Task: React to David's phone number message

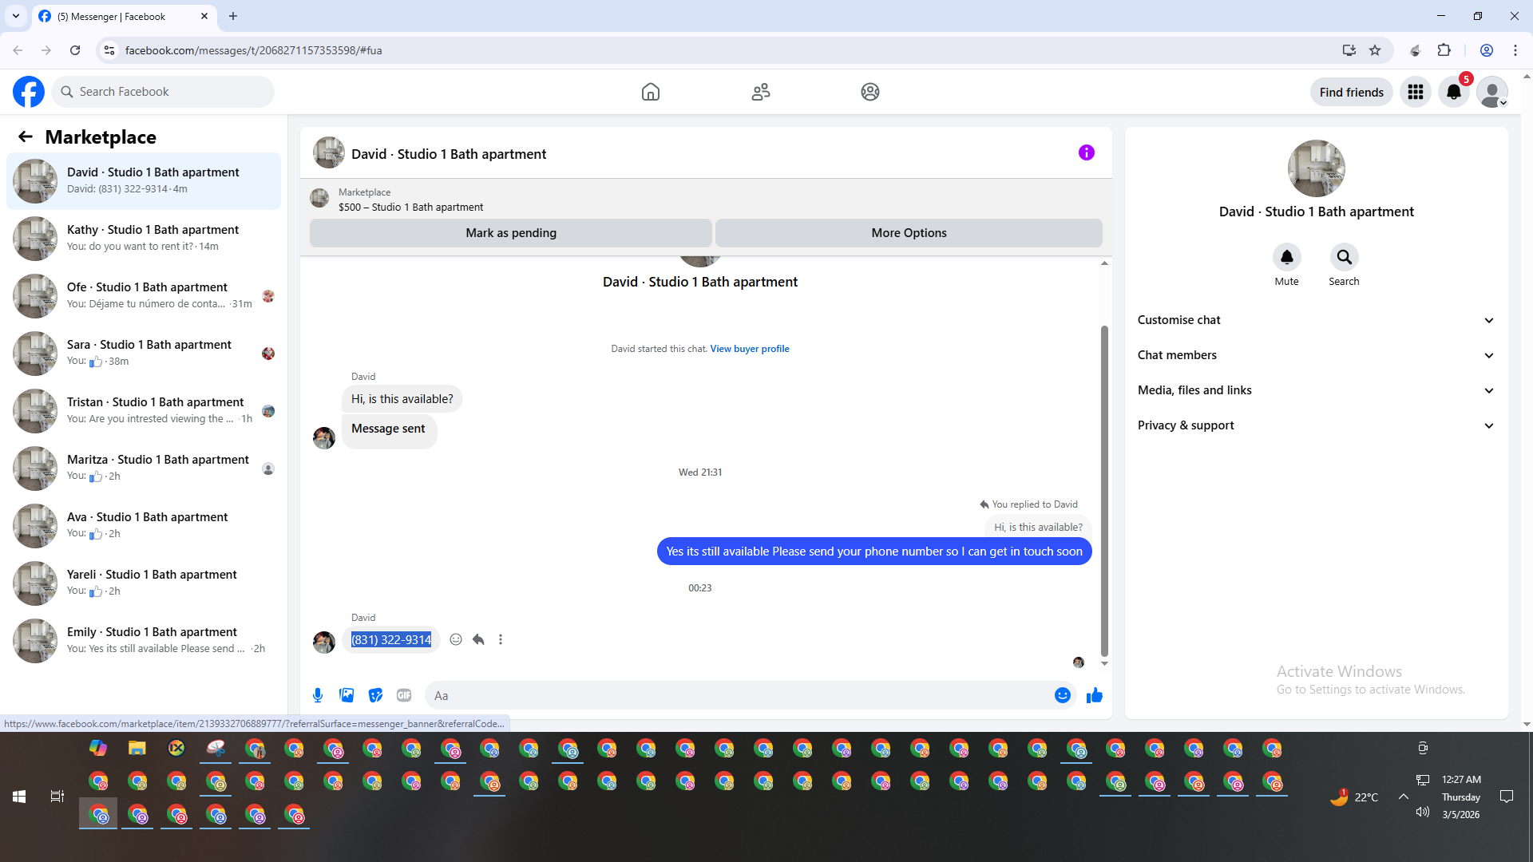Action: pos(456,639)
